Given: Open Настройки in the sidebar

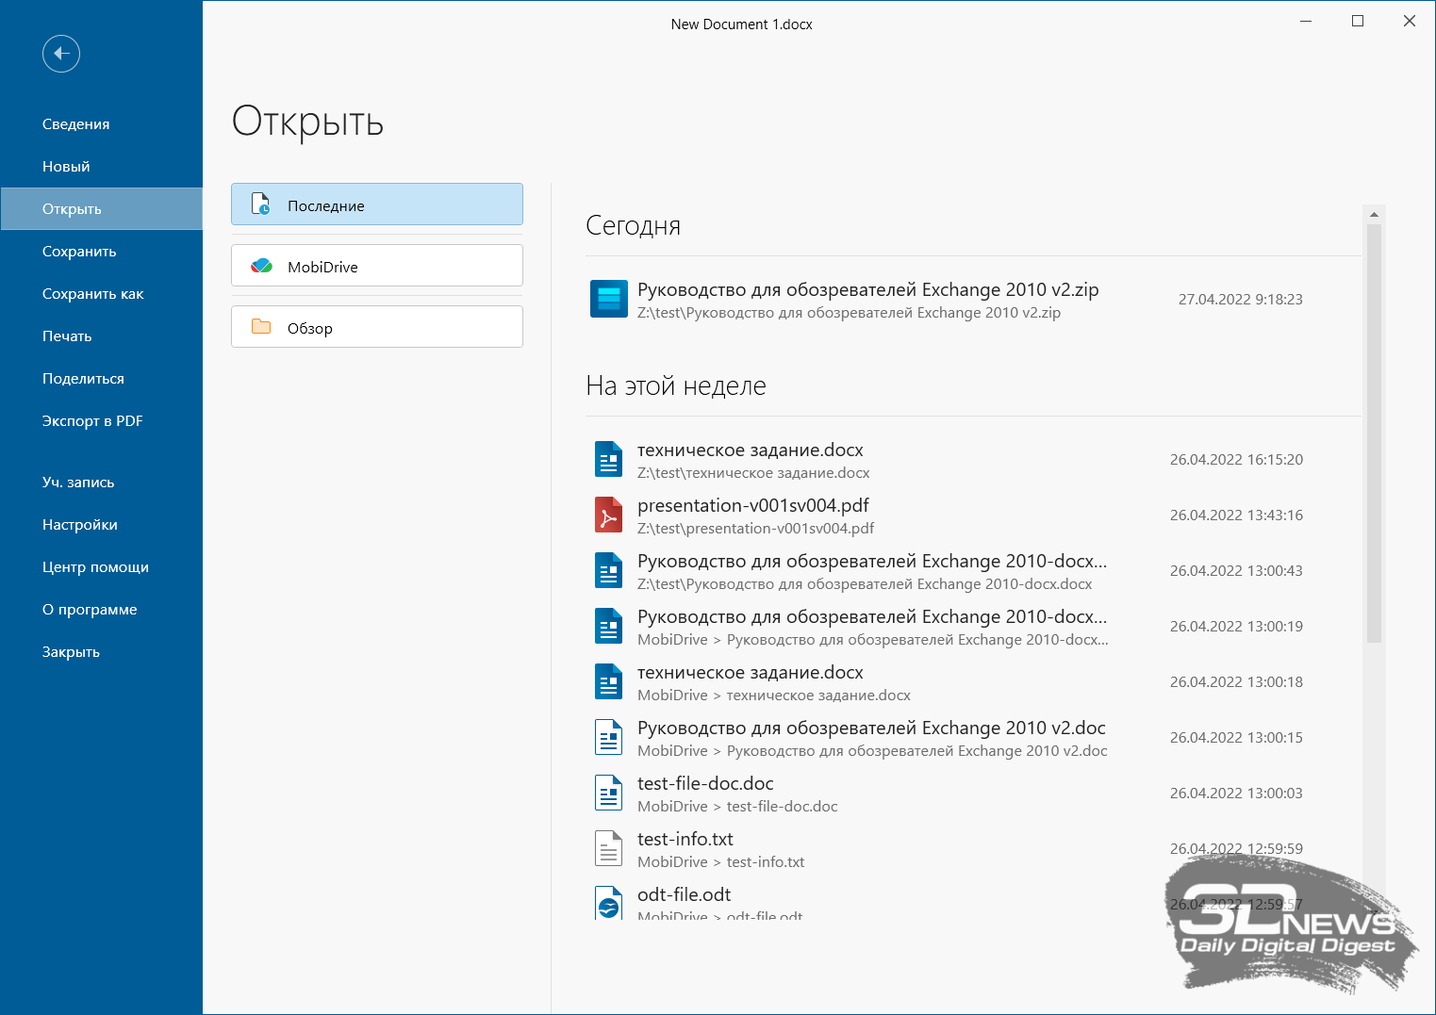Looking at the screenshot, I should coord(101,524).
